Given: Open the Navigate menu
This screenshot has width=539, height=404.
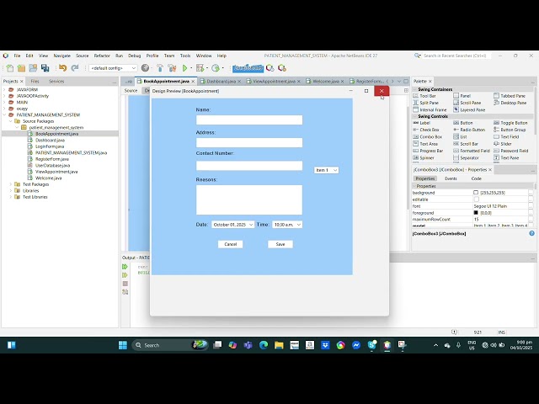Looking at the screenshot, I should [x=61, y=56].
